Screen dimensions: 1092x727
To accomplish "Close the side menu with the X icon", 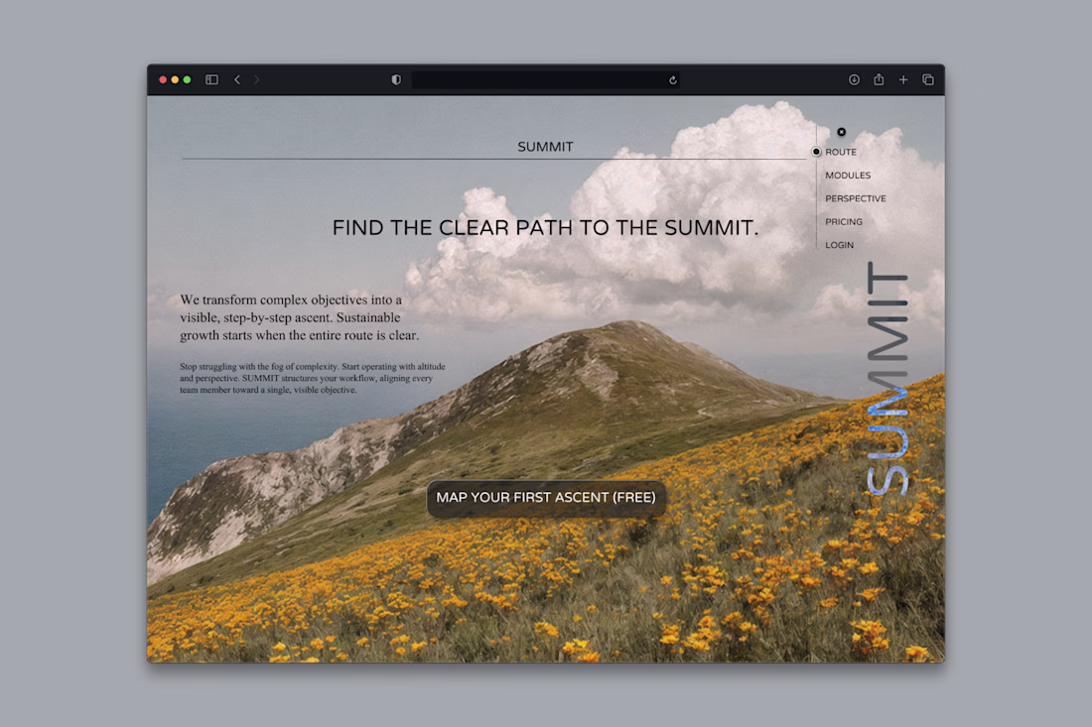I will tap(841, 132).
